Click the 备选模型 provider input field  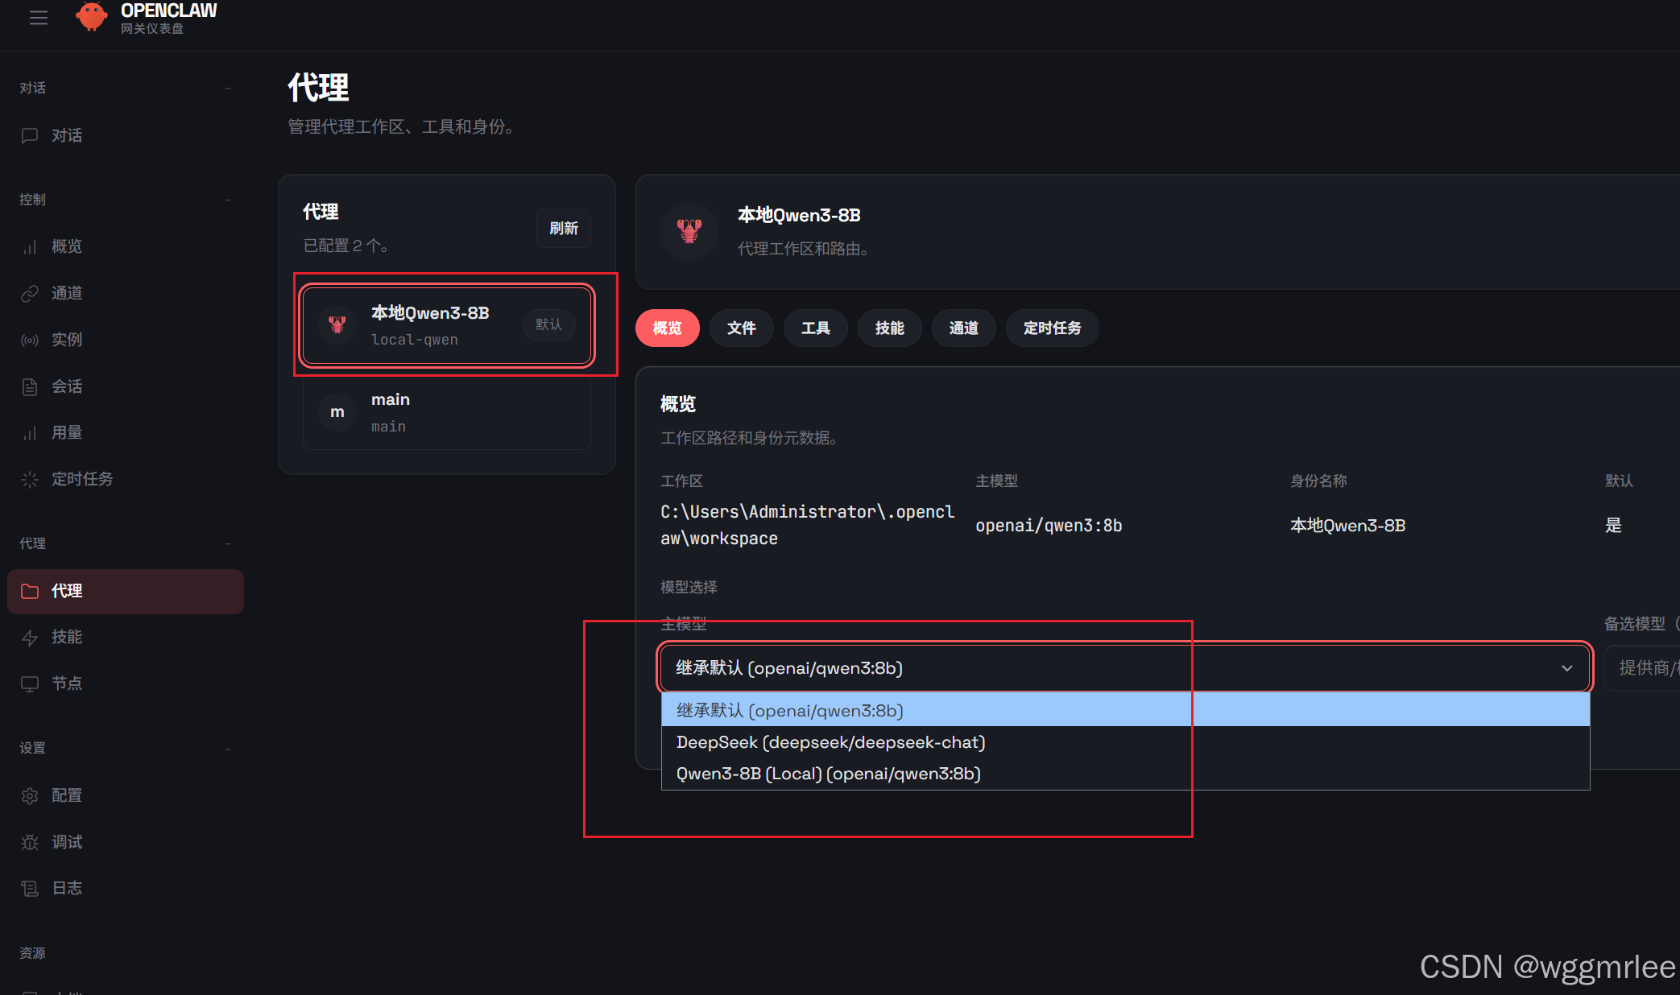(x=1643, y=668)
